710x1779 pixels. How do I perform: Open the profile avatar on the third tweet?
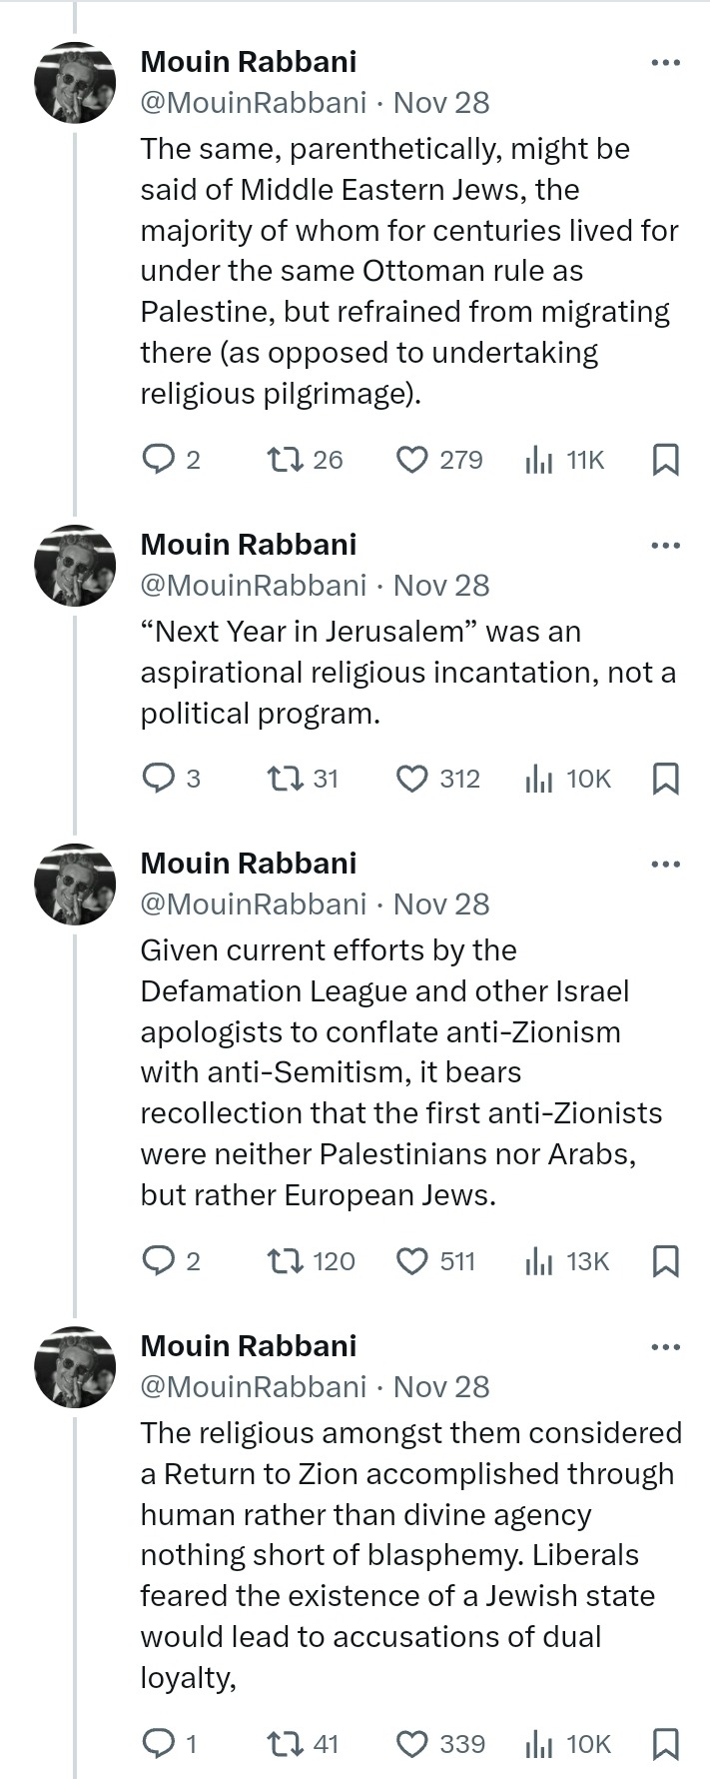coord(76,885)
